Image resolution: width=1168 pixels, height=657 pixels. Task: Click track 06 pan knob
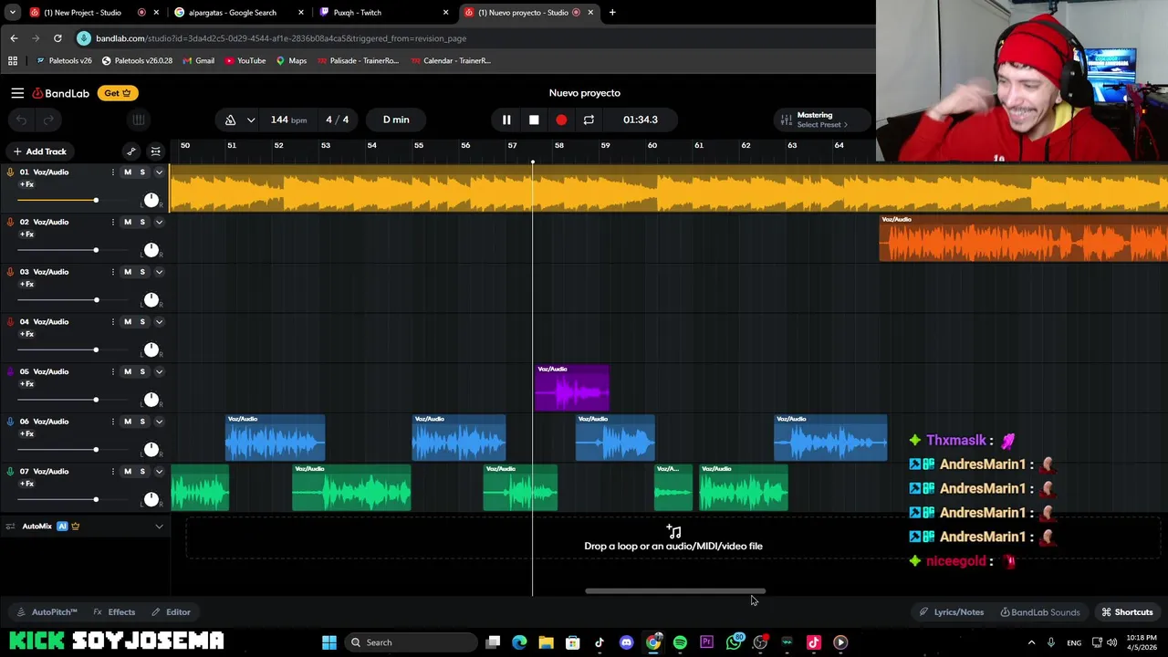[x=151, y=449]
